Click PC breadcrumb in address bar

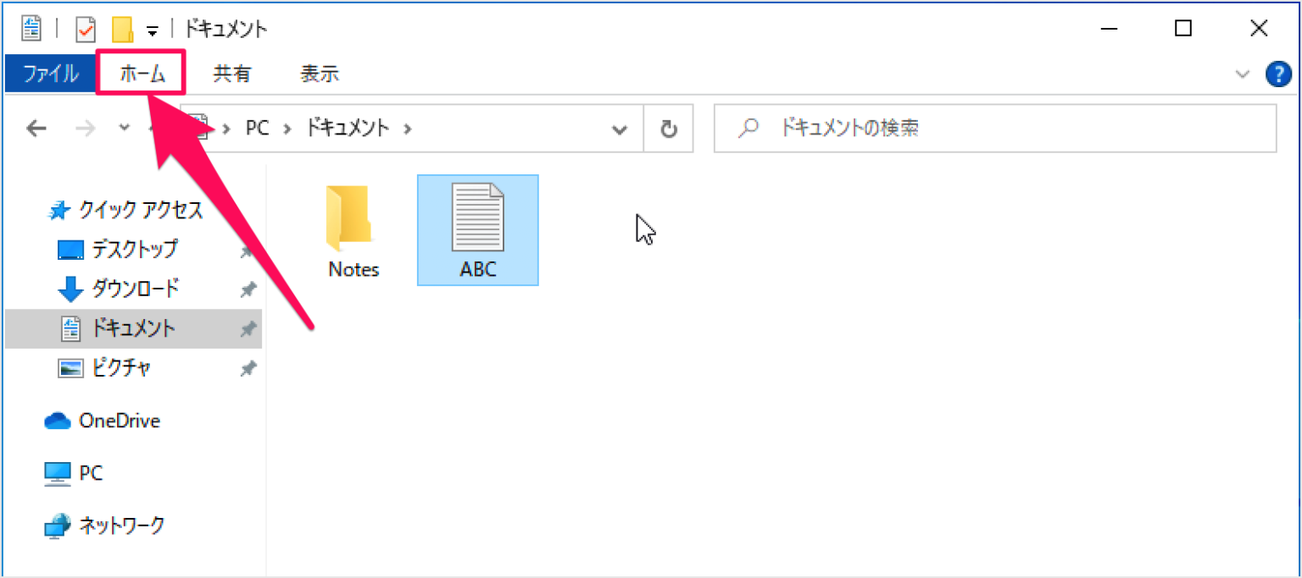pyautogui.click(x=257, y=129)
